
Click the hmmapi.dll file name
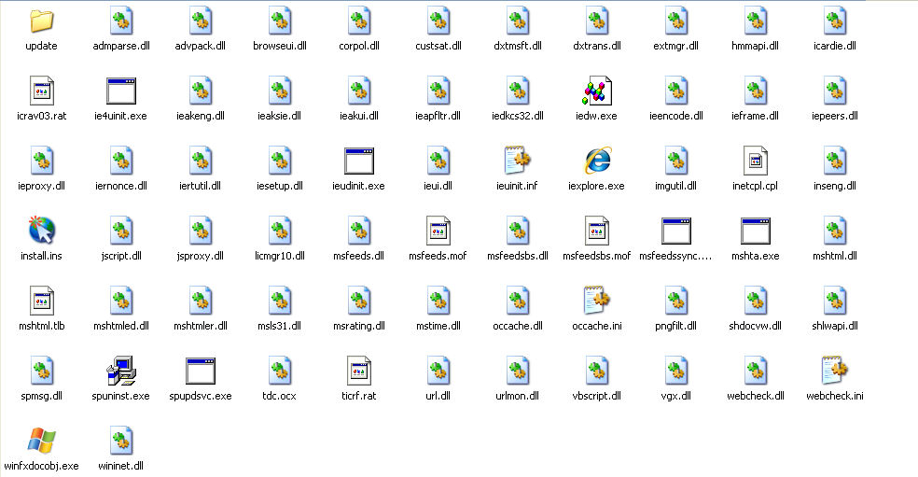756,46
